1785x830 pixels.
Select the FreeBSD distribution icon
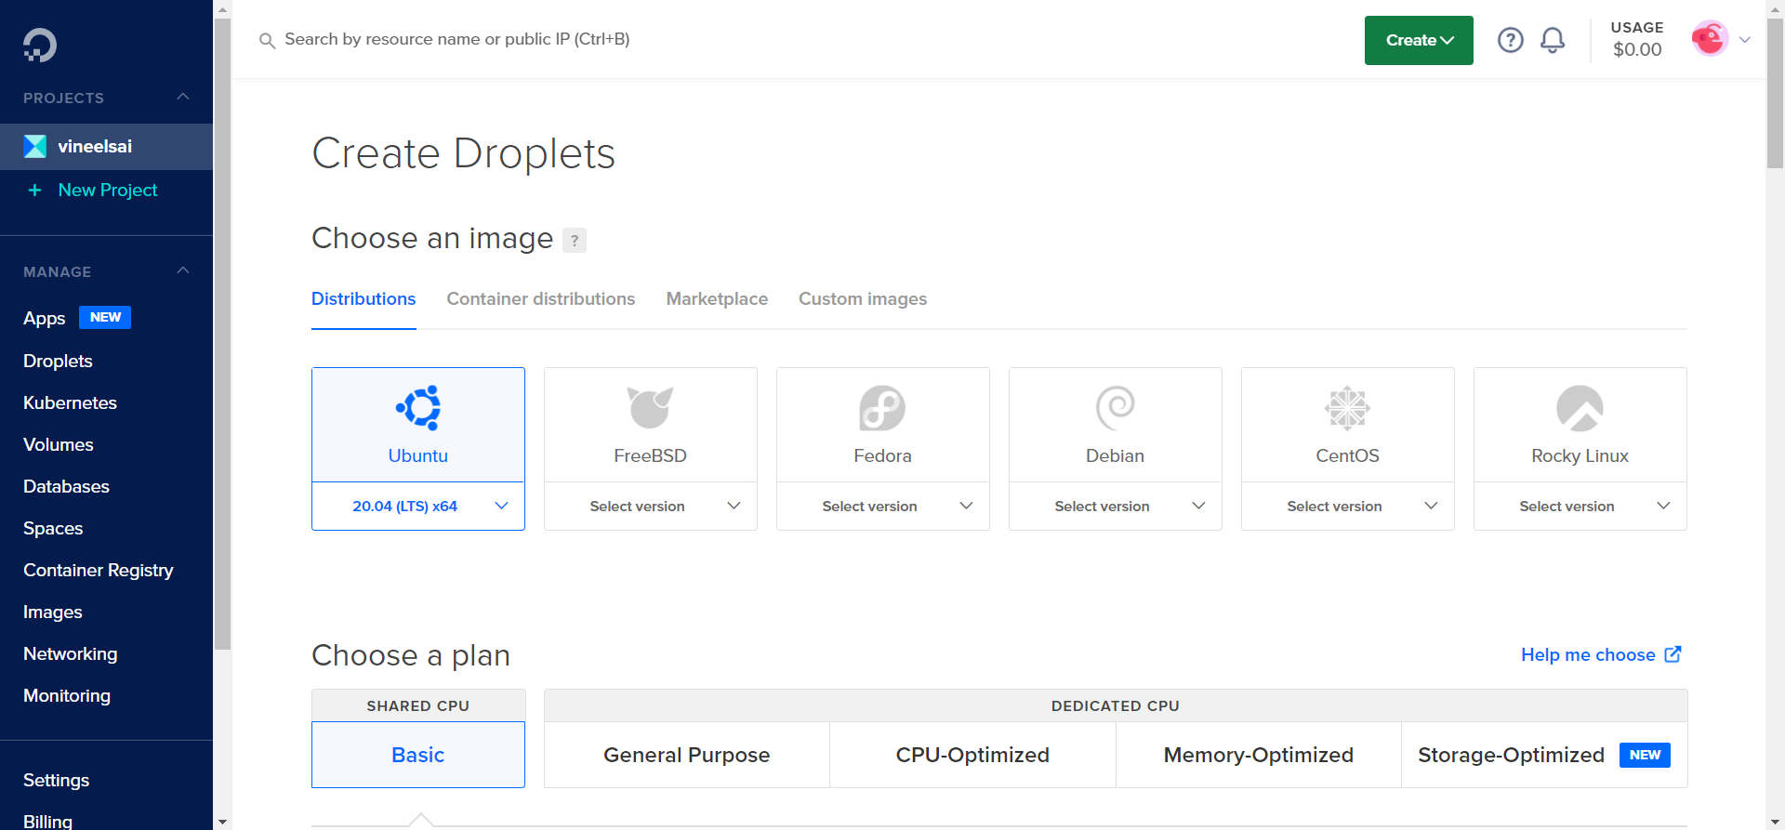tap(650, 408)
